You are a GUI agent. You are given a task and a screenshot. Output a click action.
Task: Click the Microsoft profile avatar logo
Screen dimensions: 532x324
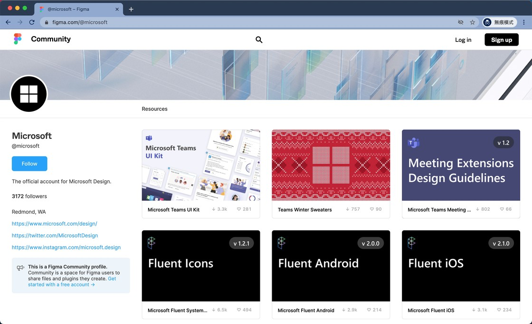coord(29,94)
